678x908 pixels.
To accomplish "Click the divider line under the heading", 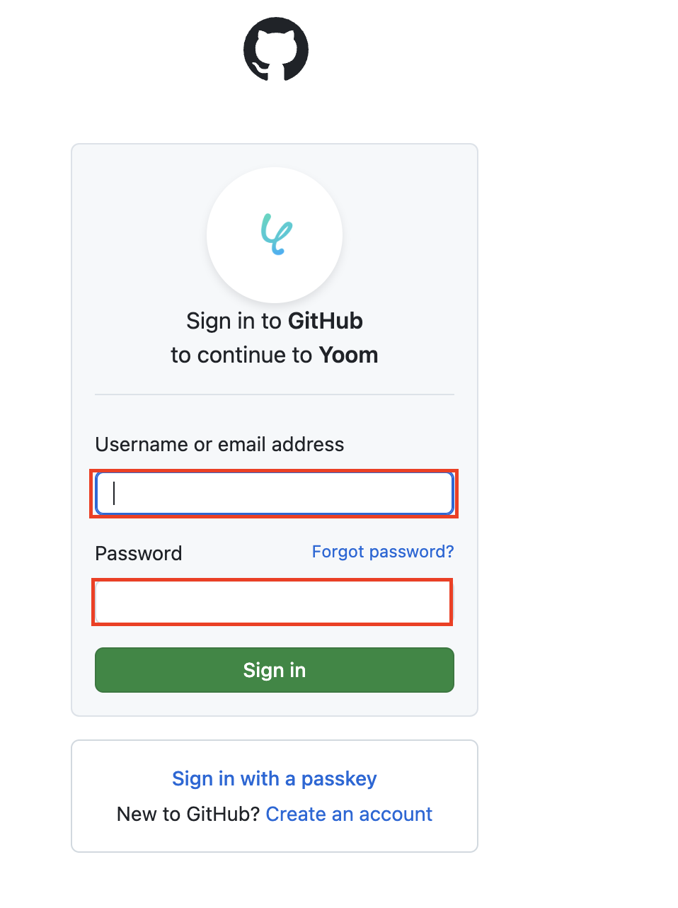I will 275,395.
